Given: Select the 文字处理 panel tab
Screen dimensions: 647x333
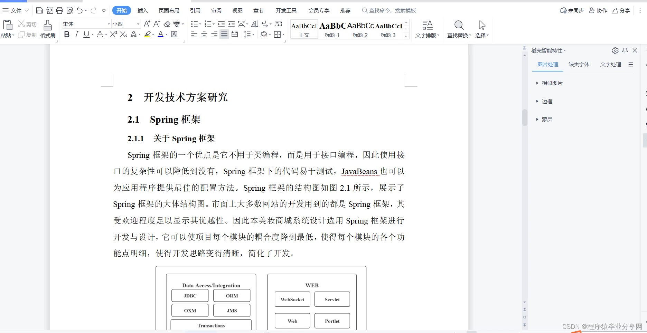Looking at the screenshot, I should point(610,64).
